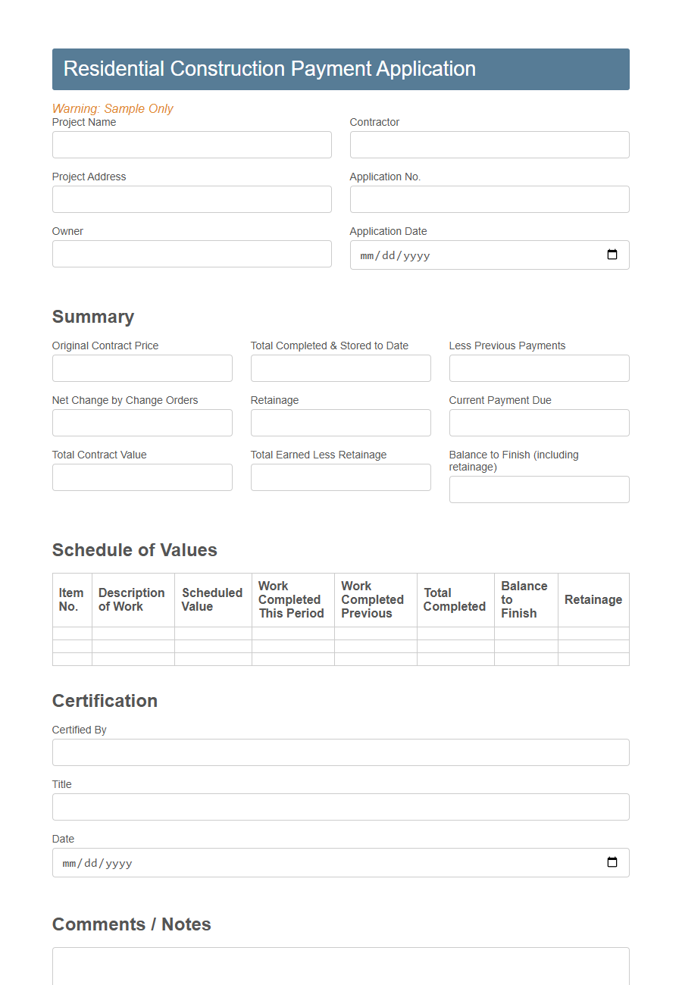Click the Application No. field
This screenshot has width=682, height=985.
(489, 199)
